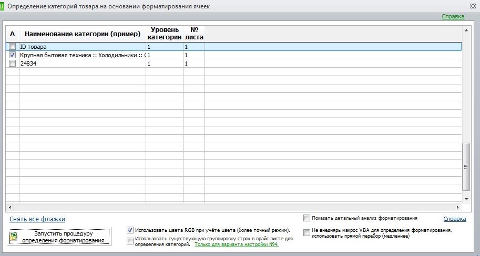Close the dialog with the X button
480x256 pixels.
(473, 6)
